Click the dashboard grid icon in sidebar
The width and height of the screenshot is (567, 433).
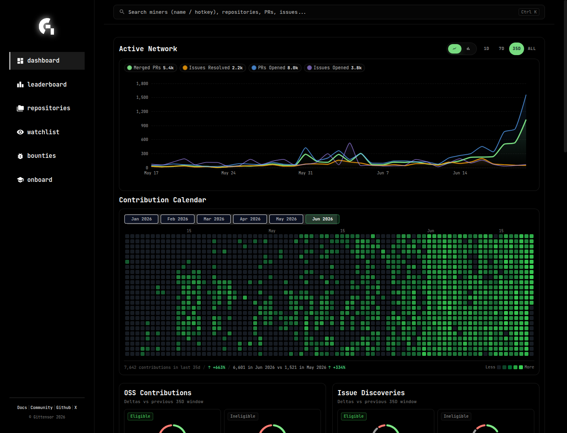coord(20,61)
